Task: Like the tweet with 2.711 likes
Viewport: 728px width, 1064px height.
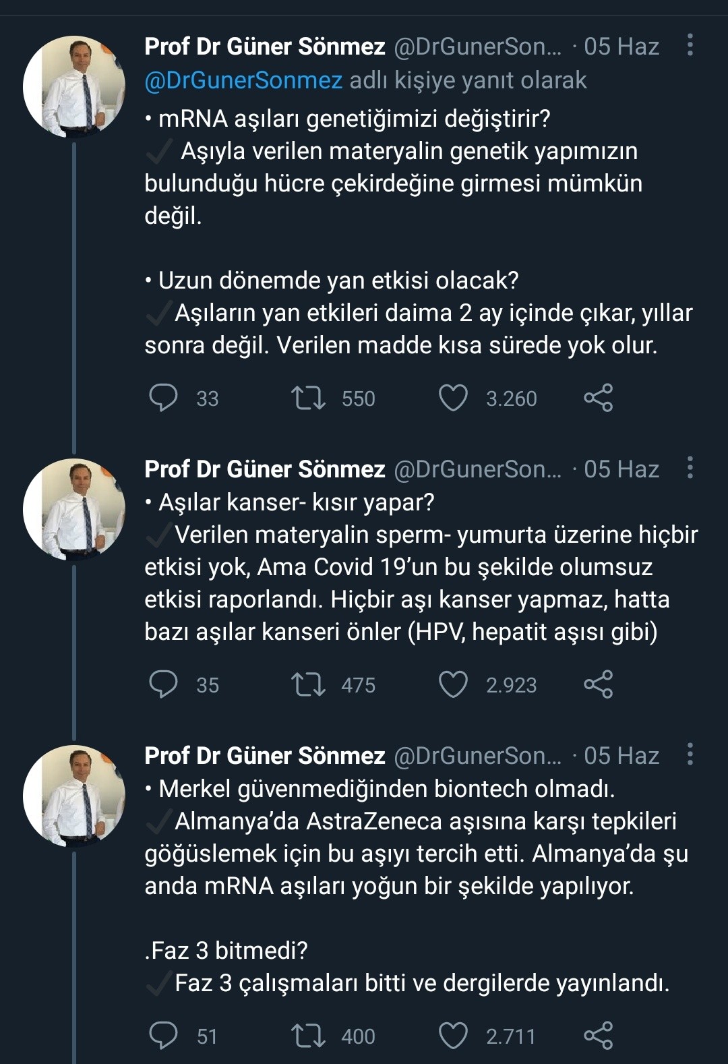Action: (x=453, y=1035)
